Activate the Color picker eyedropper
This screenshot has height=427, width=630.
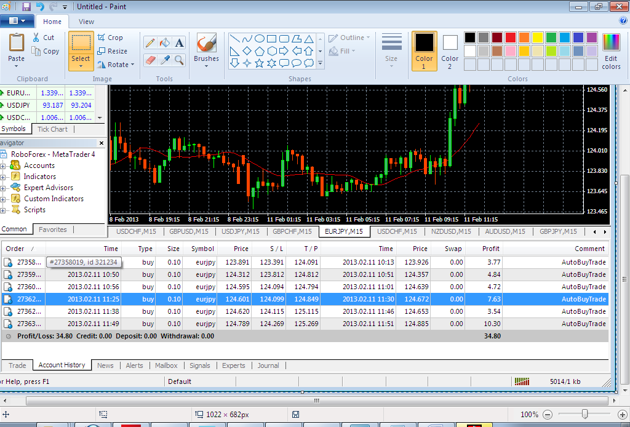click(165, 60)
